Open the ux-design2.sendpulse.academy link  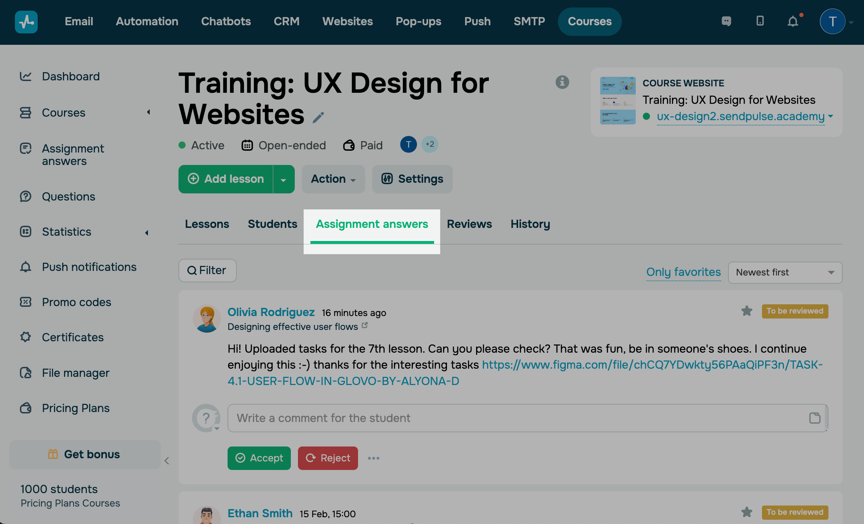pos(740,116)
